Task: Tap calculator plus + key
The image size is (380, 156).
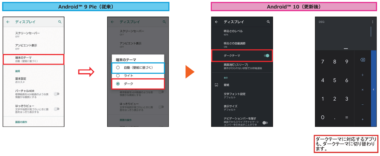Action: tap(363, 119)
